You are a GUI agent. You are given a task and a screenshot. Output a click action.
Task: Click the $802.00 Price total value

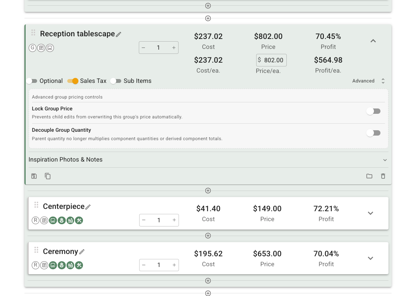coord(268,37)
